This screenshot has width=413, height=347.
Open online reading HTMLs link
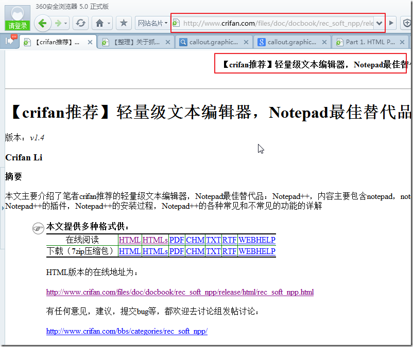[x=155, y=240]
